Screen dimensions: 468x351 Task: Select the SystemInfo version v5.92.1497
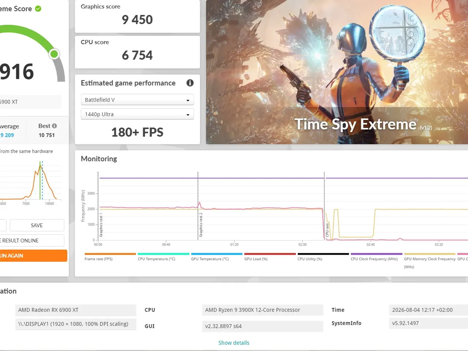[x=429, y=323]
